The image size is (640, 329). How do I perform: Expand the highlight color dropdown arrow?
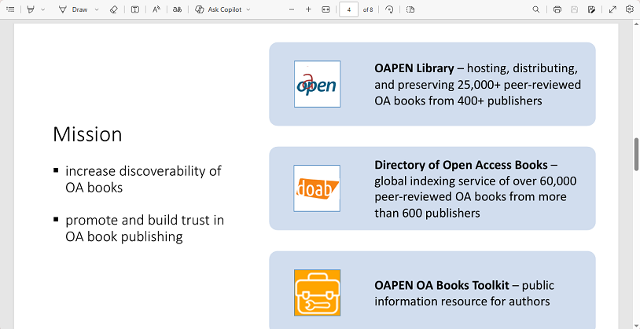point(43,9)
